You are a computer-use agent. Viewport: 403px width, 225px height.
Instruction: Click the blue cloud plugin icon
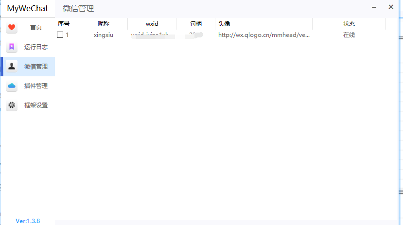(12, 86)
